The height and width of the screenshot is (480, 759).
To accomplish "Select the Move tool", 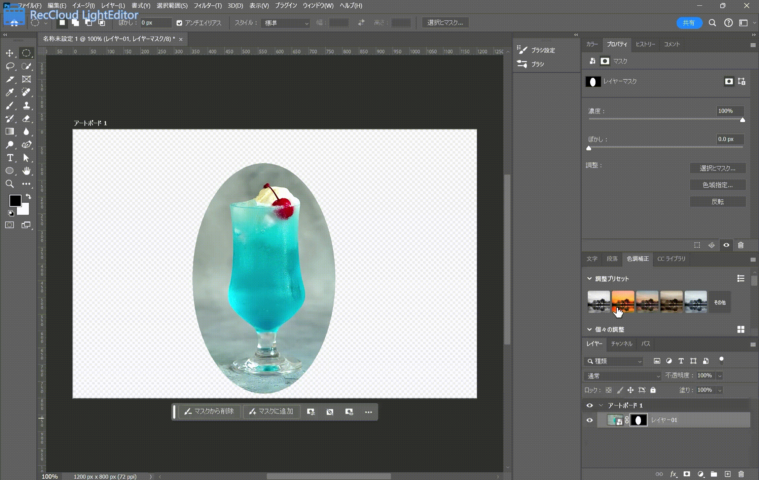I will 10,53.
